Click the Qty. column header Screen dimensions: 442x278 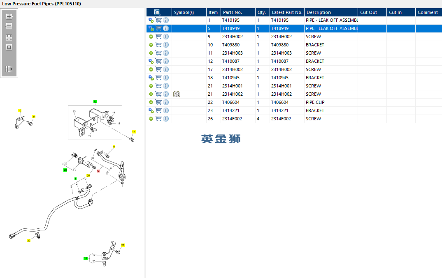coord(263,12)
